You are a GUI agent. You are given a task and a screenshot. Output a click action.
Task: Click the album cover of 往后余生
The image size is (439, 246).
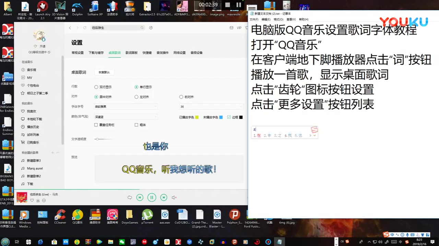click(22, 197)
